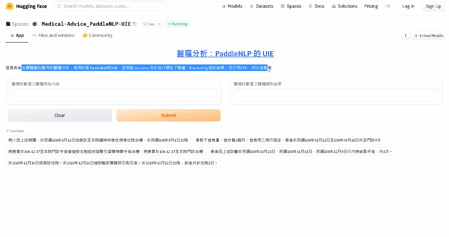Screen dimensions: 449x237
Task: Copy the Space name with copy icon
Action: pos(135,24)
